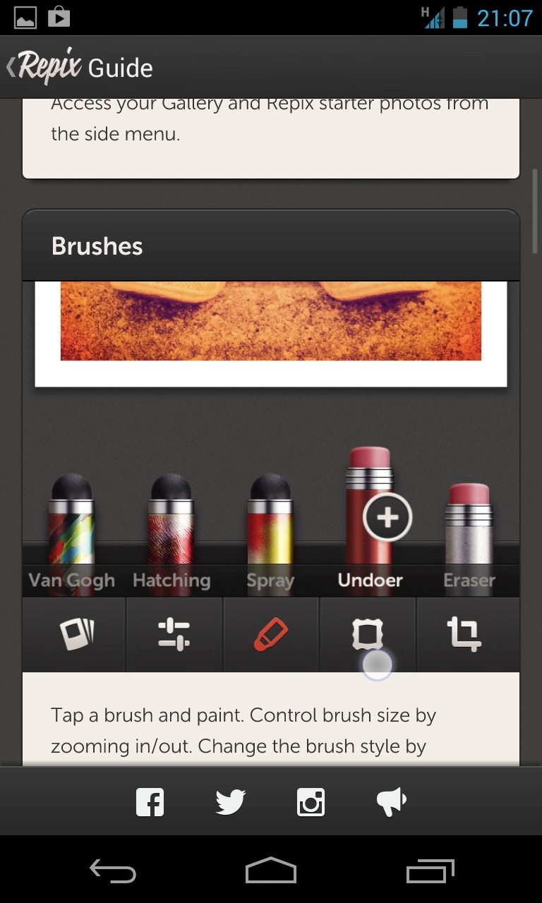Go back via Repix Guide header
Image resolution: width=542 pixels, height=903 pixels.
coord(79,67)
